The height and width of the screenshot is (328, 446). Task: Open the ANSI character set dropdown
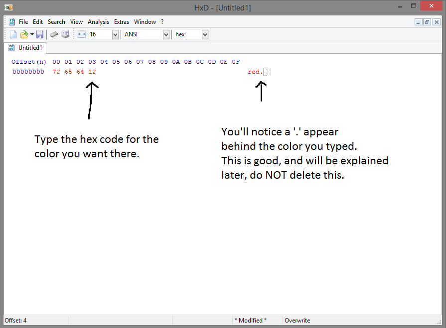(x=166, y=34)
